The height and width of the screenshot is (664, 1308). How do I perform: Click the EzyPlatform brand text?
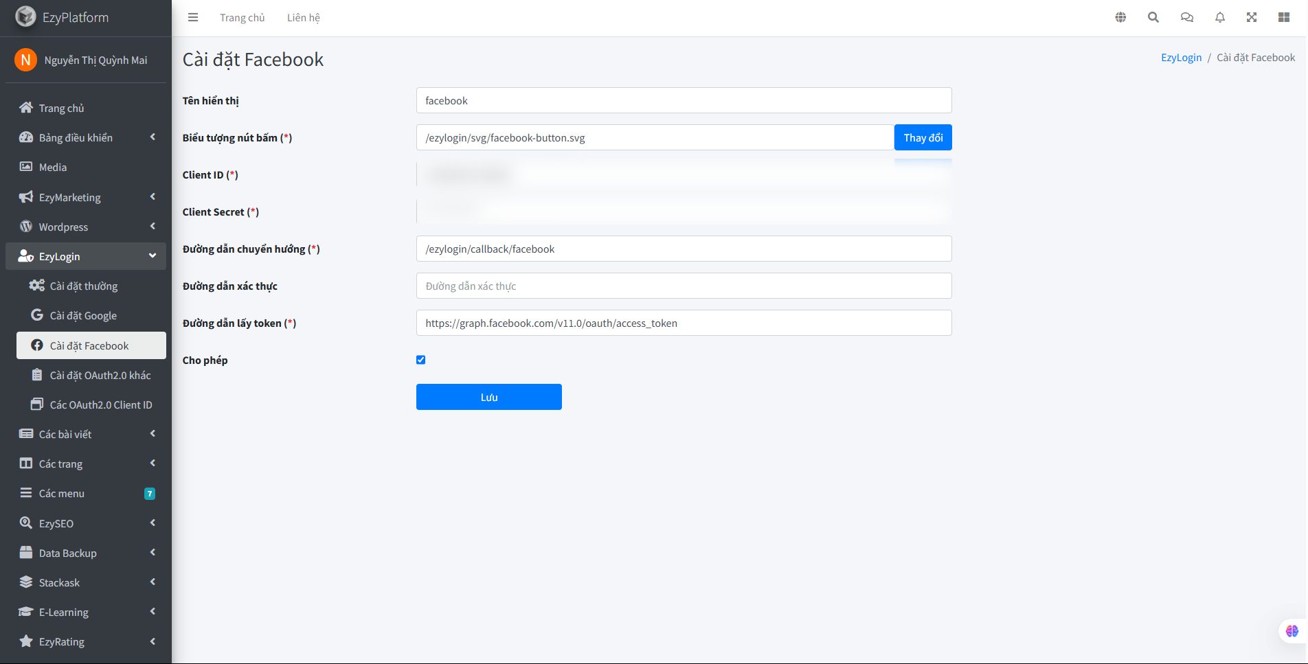pyautogui.click(x=76, y=17)
